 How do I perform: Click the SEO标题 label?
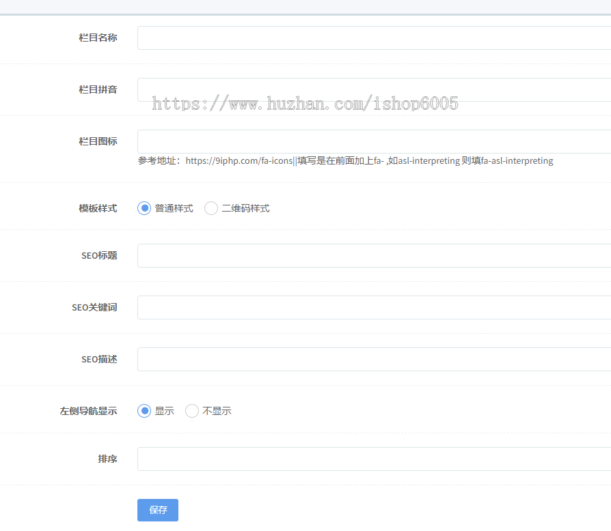(x=99, y=255)
